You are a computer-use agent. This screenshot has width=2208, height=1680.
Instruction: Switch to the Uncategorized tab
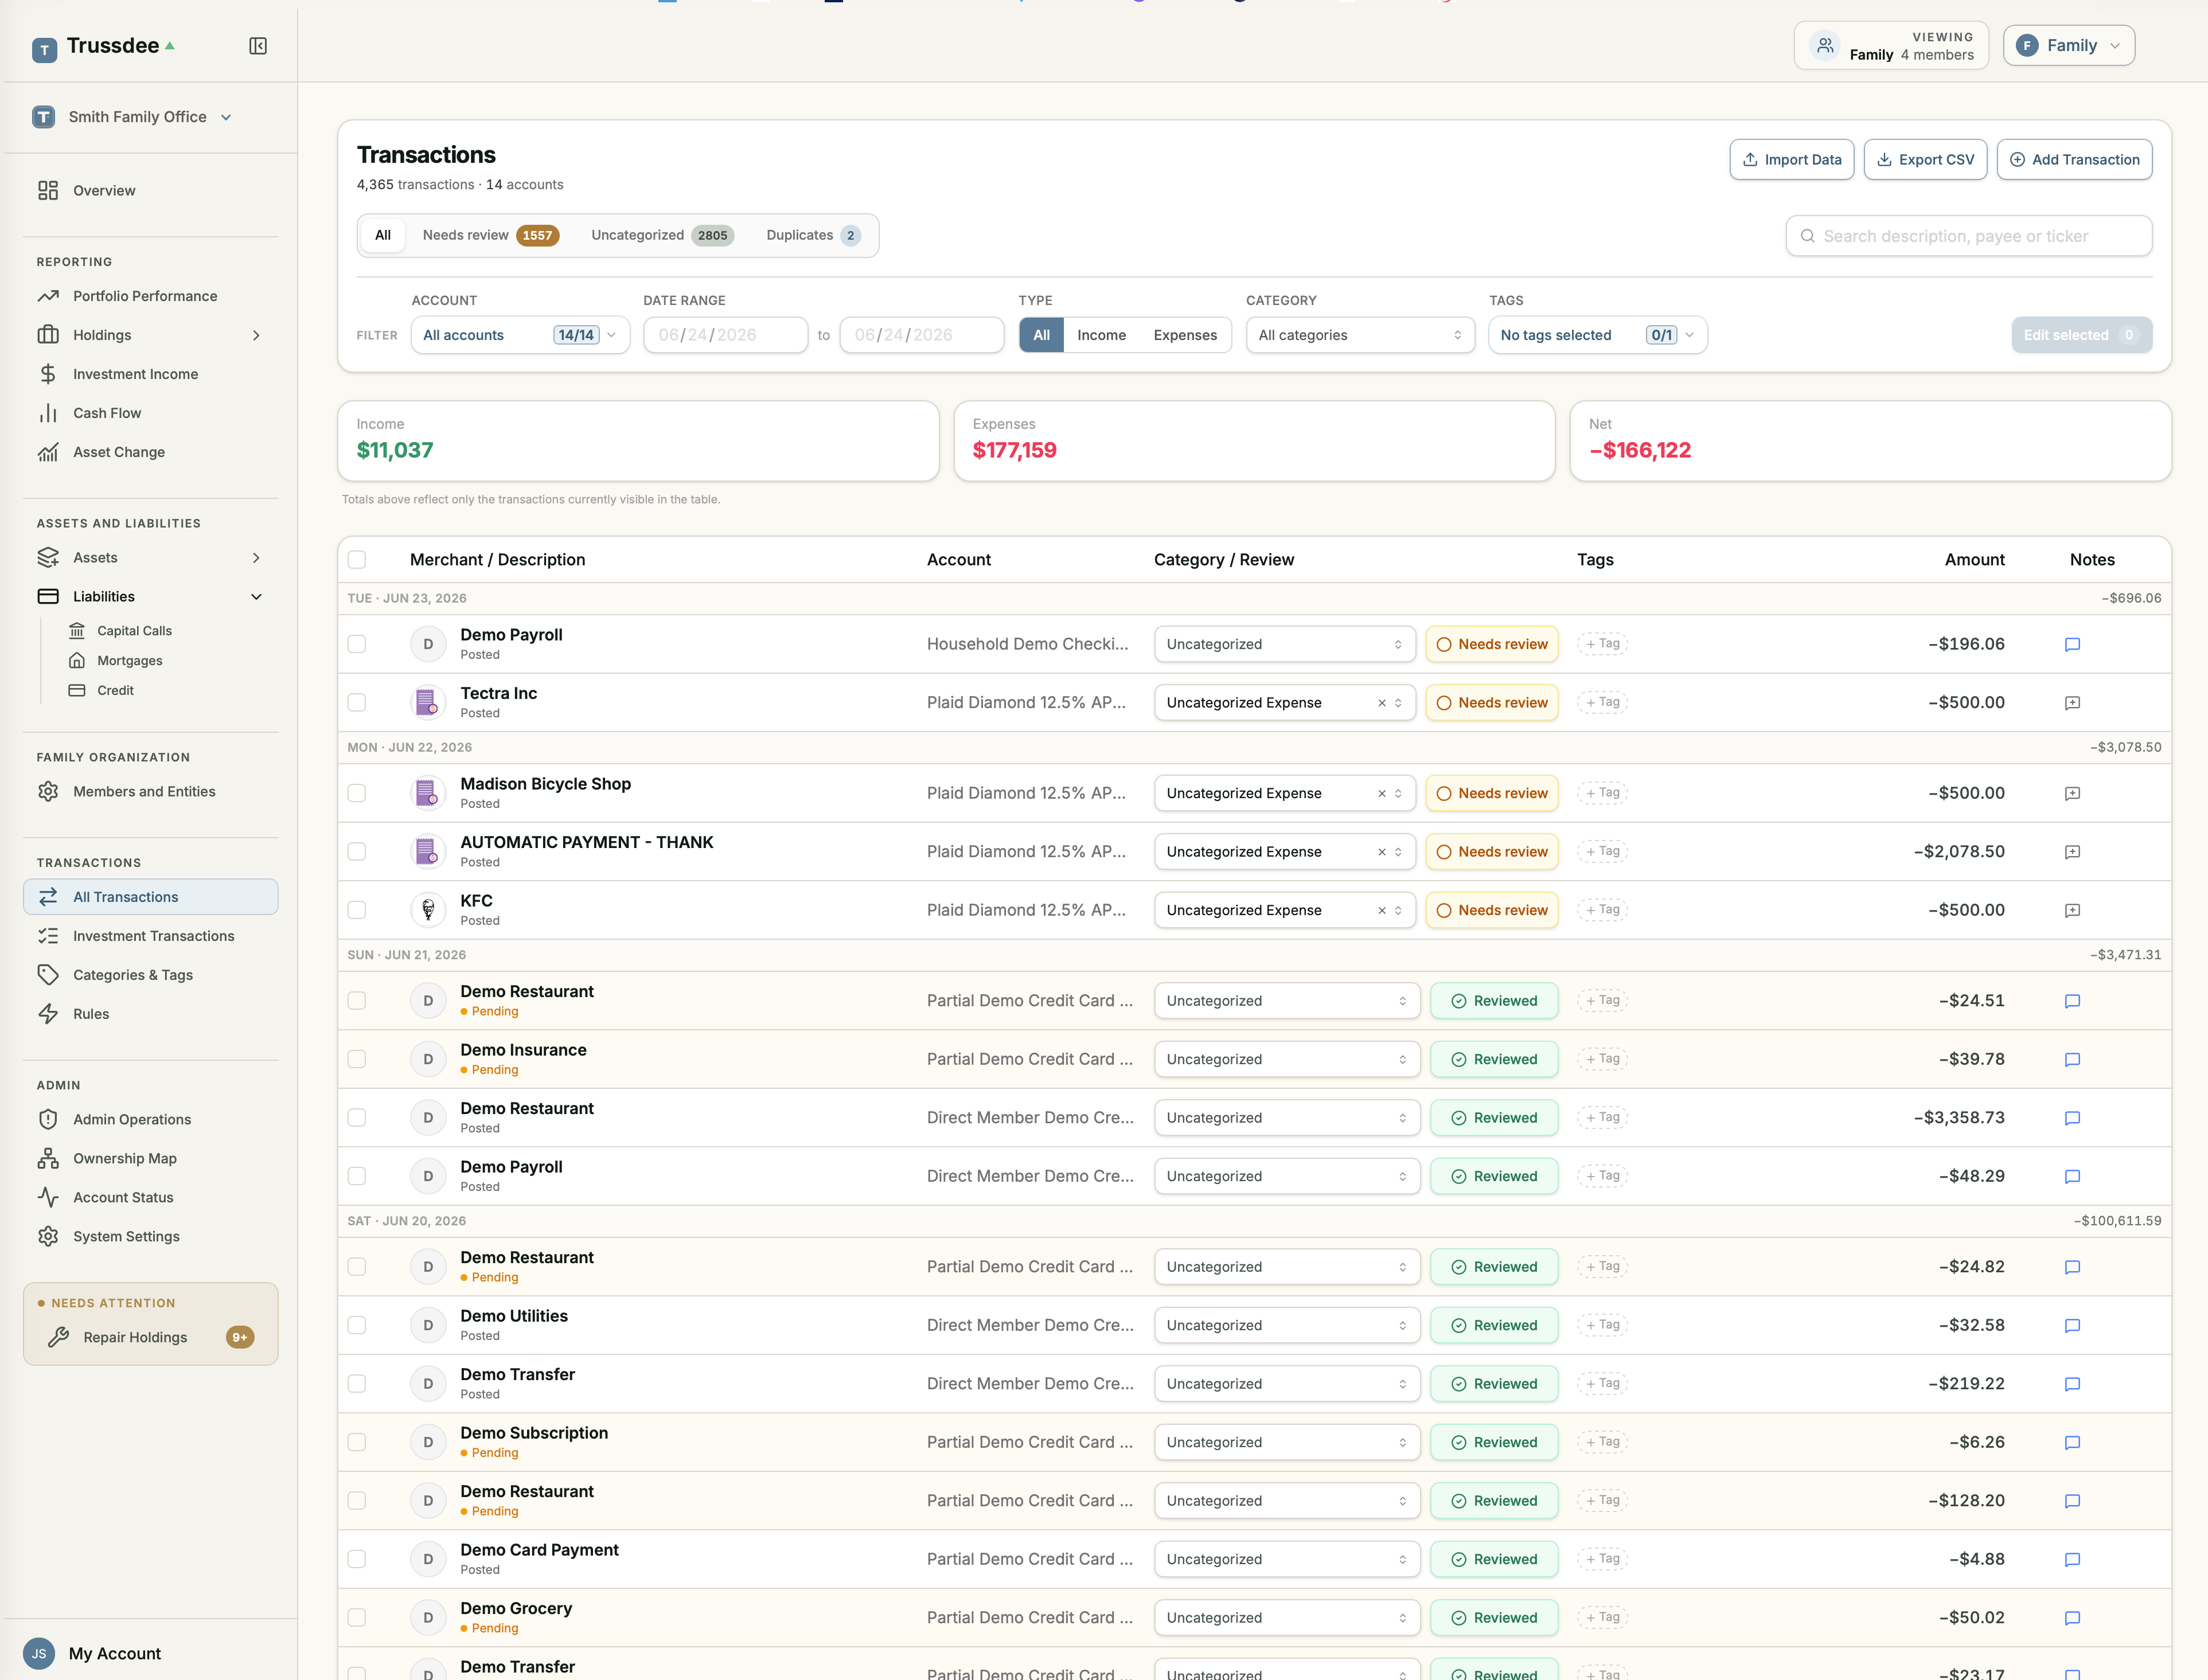(x=662, y=235)
